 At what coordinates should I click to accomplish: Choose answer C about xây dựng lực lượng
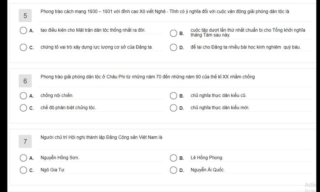coord(23,48)
